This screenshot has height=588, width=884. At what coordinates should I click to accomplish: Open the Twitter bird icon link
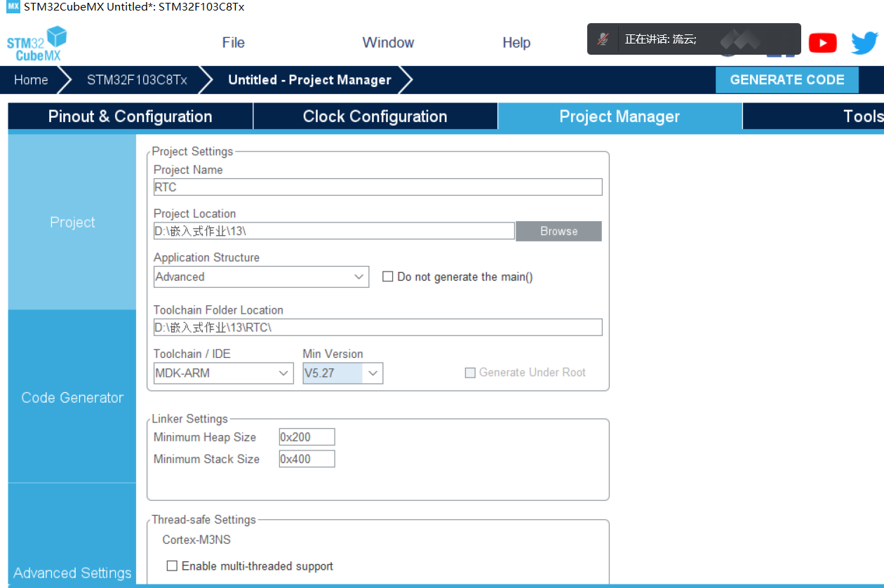click(865, 44)
